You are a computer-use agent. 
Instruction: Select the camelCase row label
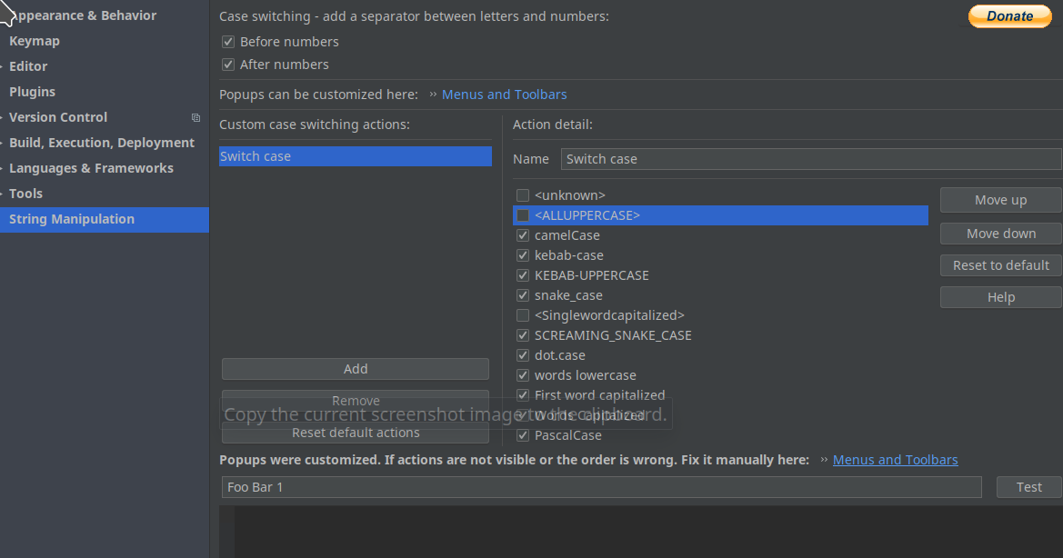pyautogui.click(x=567, y=235)
